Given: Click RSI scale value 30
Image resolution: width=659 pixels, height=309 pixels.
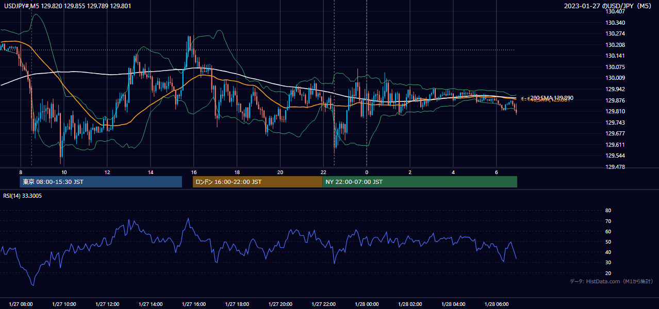Looking at the screenshot, I should [x=608, y=262].
